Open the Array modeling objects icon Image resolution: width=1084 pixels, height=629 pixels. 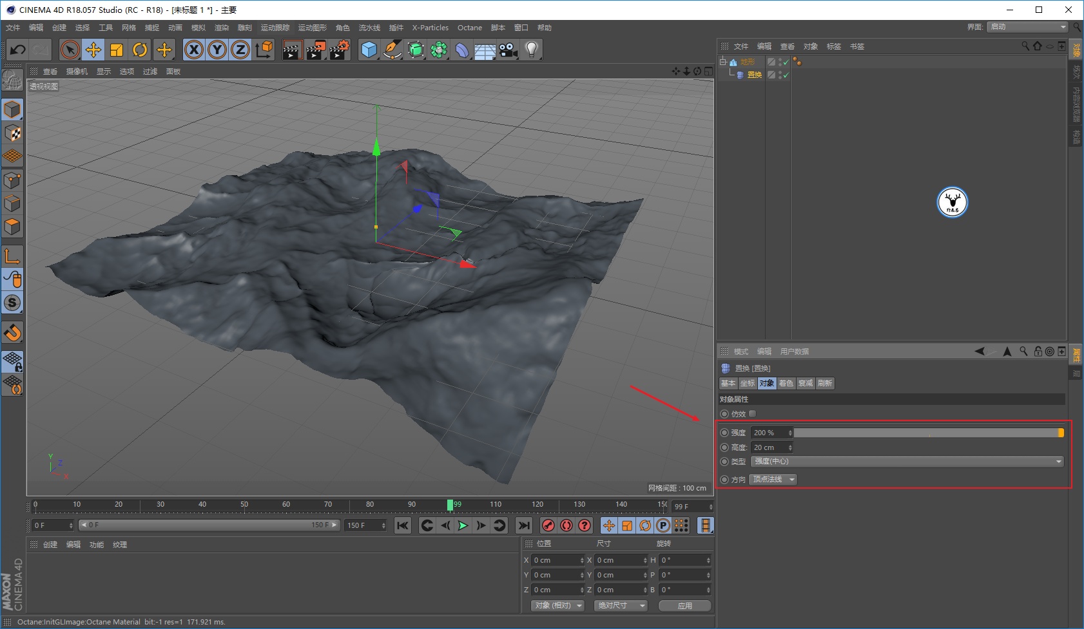tap(439, 50)
